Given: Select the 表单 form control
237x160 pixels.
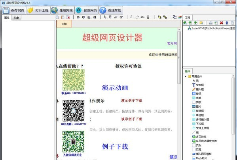Looking at the screenshot, I should pyautogui.click(x=197, y=98).
